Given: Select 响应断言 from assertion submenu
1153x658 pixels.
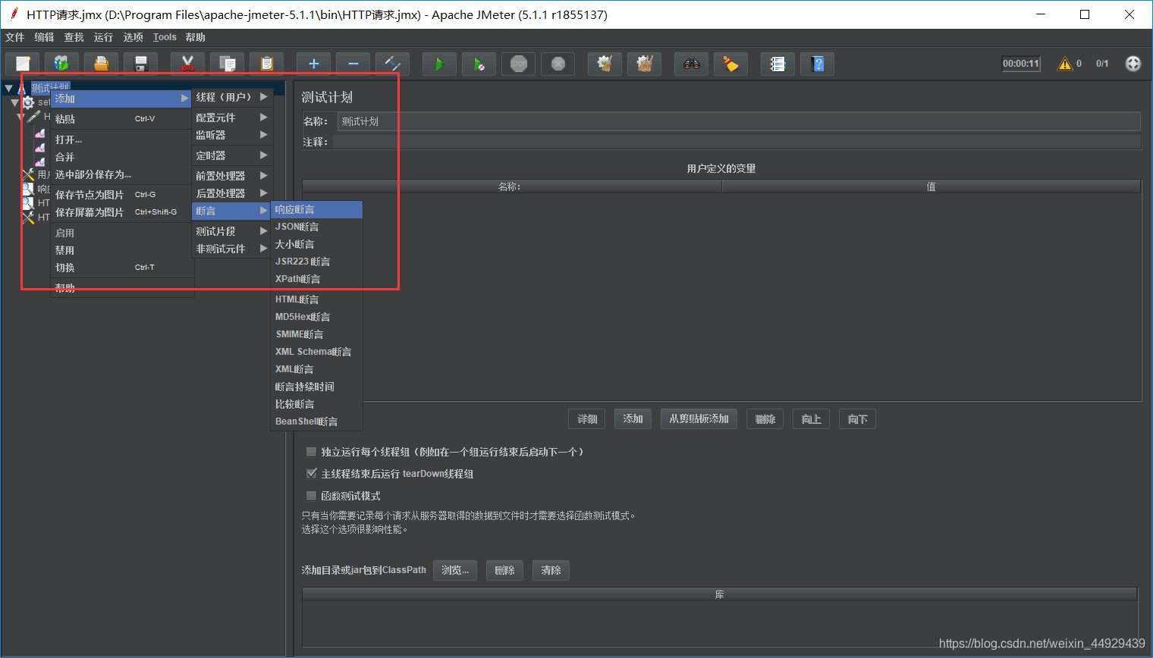Looking at the screenshot, I should (316, 209).
